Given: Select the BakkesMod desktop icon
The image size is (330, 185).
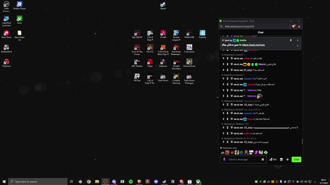Looking at the screenshot, I should click(6, 49).
